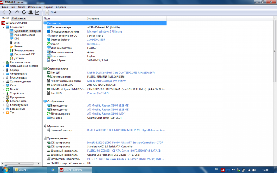Open the Realtek ALC880(D) audio link

pyautogui.click(x=126, y=130)
